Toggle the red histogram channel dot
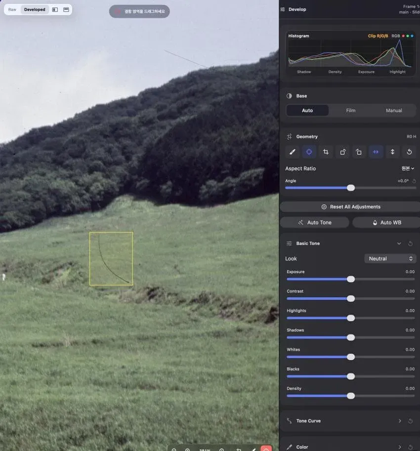 (x=403, y=36)
